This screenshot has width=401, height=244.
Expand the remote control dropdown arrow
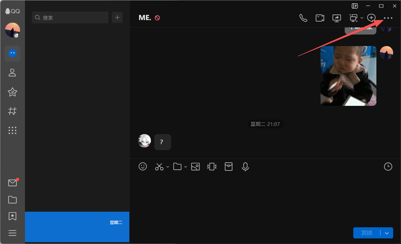pos(362,18)
